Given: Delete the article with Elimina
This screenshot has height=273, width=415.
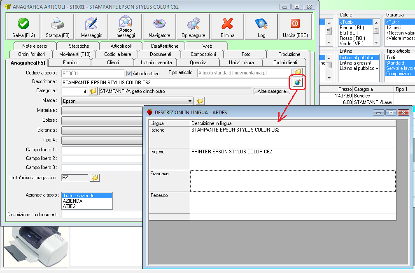Looking at the screenshot, I should (227, 27).
